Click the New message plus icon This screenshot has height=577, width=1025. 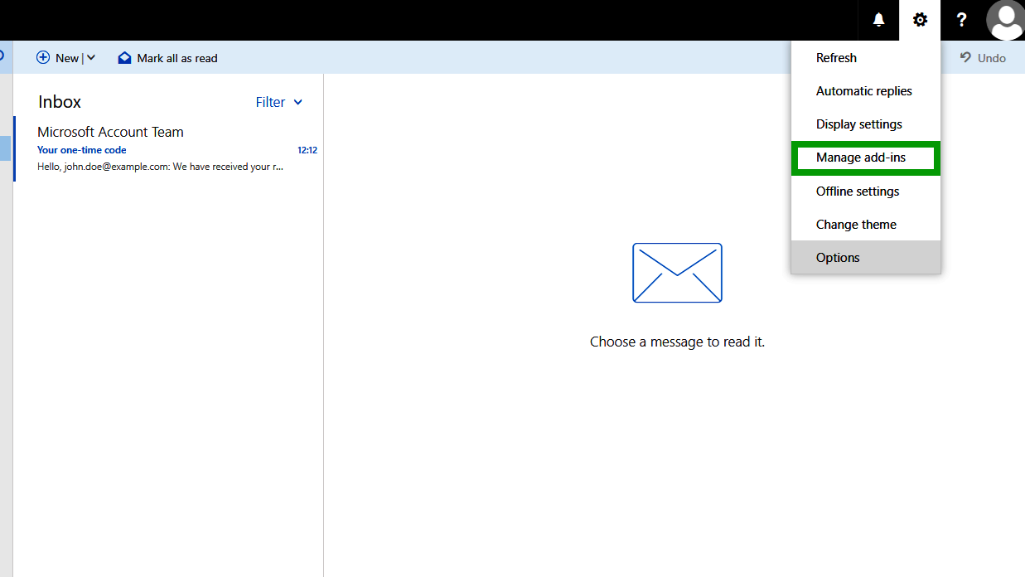(x=44, y=57)
